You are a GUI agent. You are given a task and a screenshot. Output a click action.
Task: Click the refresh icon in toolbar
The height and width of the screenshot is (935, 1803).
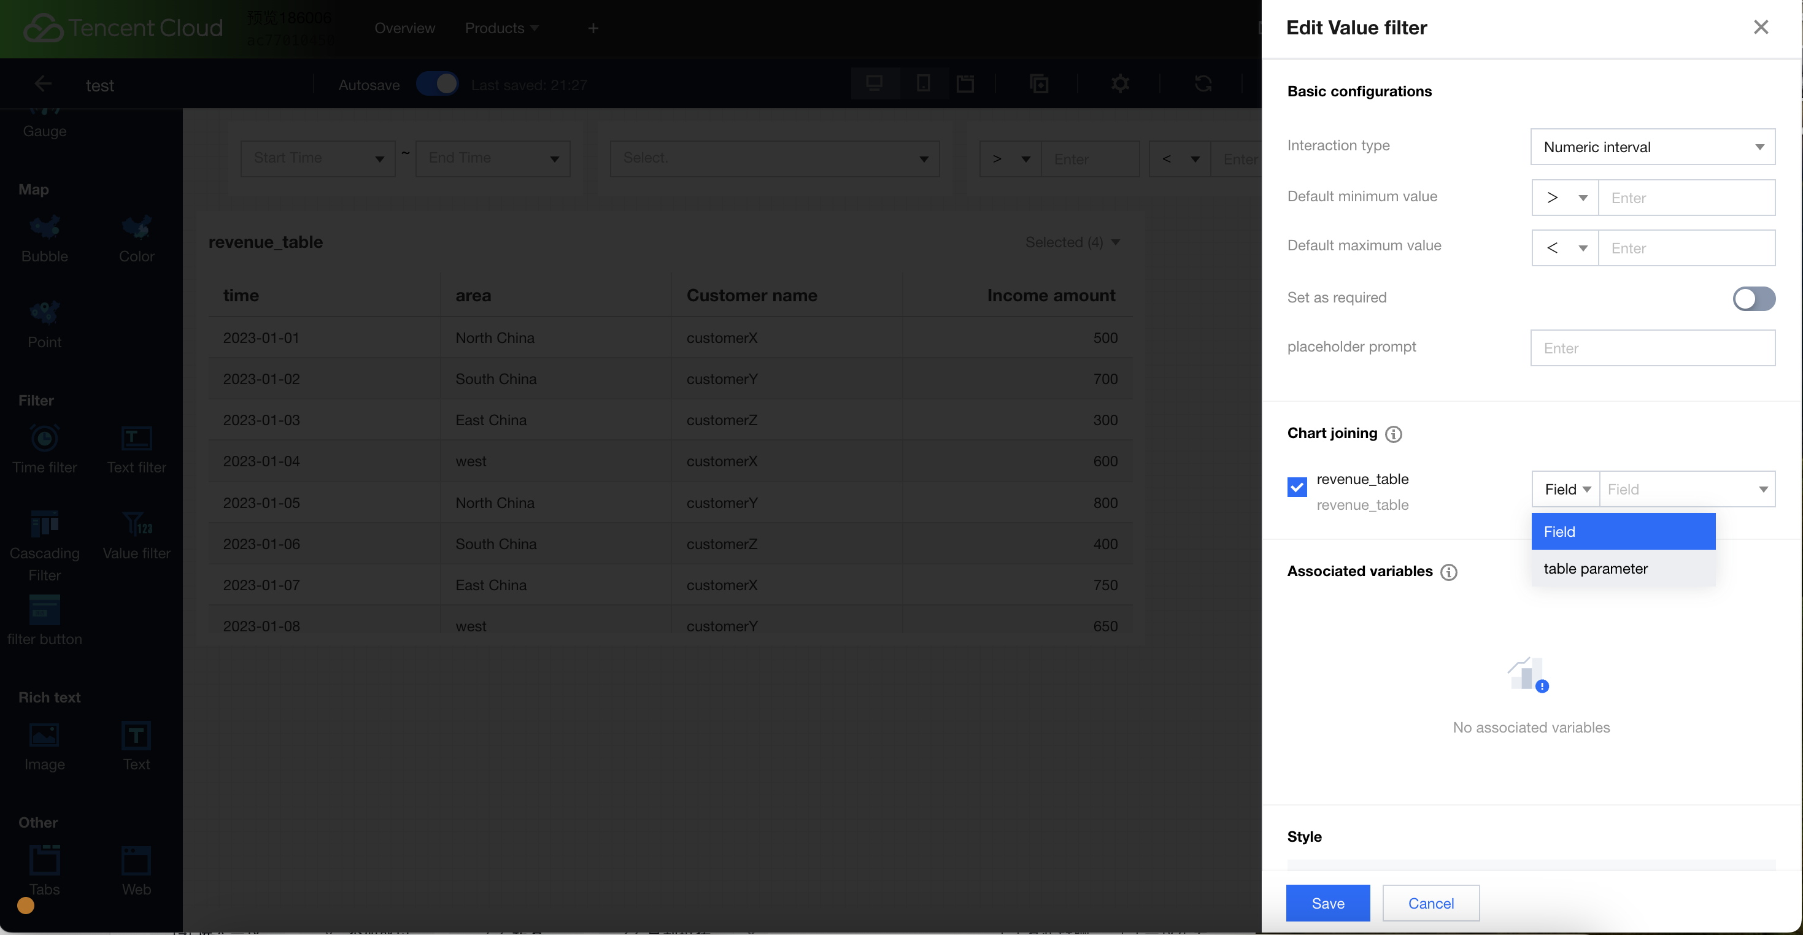pyautogui.click(x=1202, y=84)
